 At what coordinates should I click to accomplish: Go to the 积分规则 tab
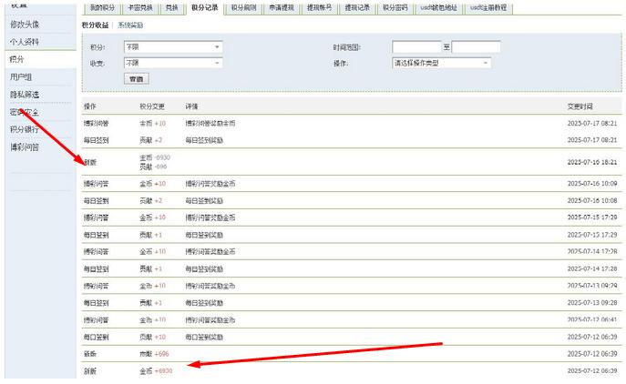click(243, 7)
